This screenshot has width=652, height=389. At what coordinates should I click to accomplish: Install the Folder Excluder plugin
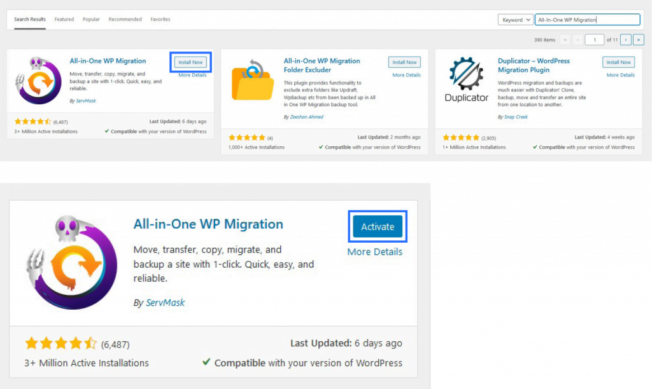coord(404,62)
